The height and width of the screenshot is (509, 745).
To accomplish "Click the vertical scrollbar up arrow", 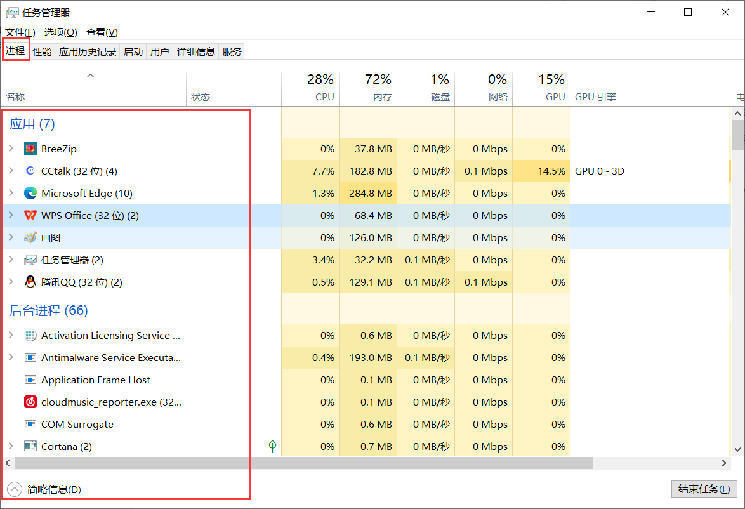I will point(737,113).
